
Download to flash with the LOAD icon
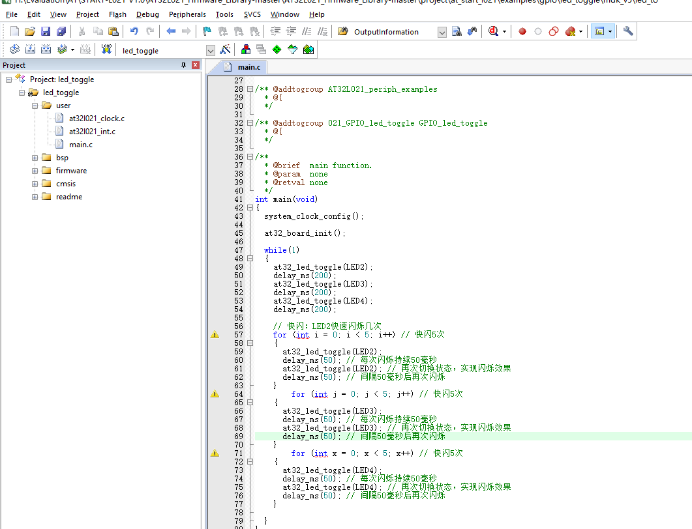coord(106,50)
